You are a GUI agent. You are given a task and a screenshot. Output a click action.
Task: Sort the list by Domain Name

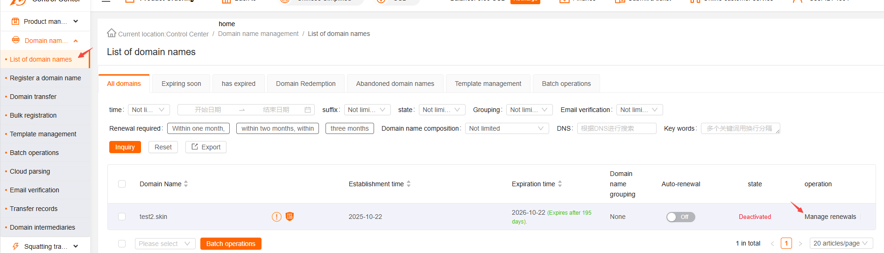coord(186,184)
